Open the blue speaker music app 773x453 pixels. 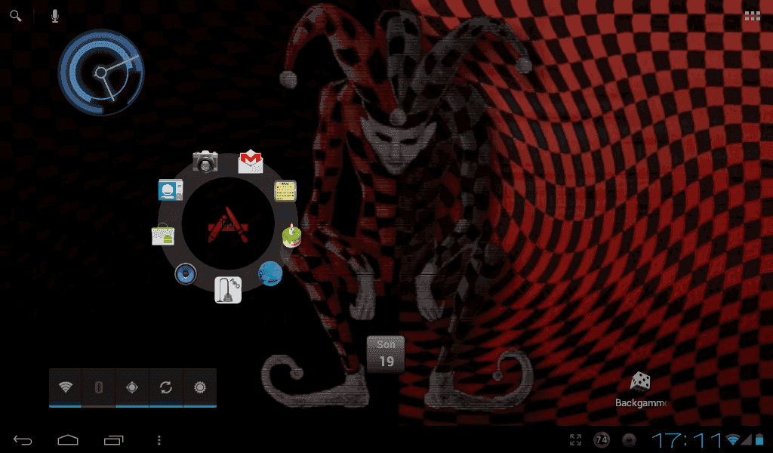point(186,274)
